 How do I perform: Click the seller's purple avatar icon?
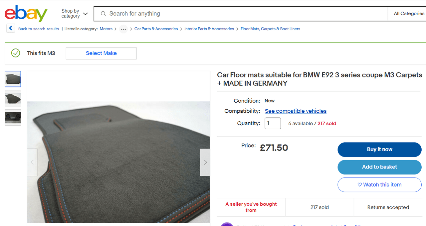(227, 224)
